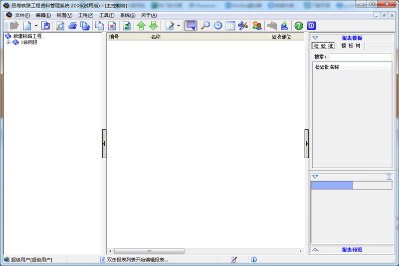The image size is (399, 266).
Task: Click the green up arrow icon
Action: (x=141, y=26)
